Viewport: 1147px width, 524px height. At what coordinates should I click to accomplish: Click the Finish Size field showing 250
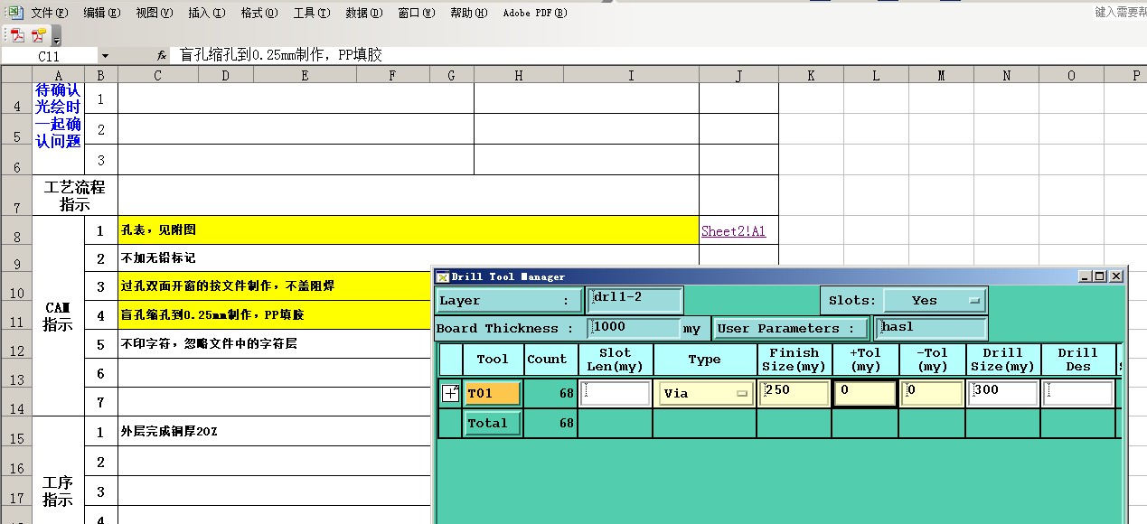point(794,393)
